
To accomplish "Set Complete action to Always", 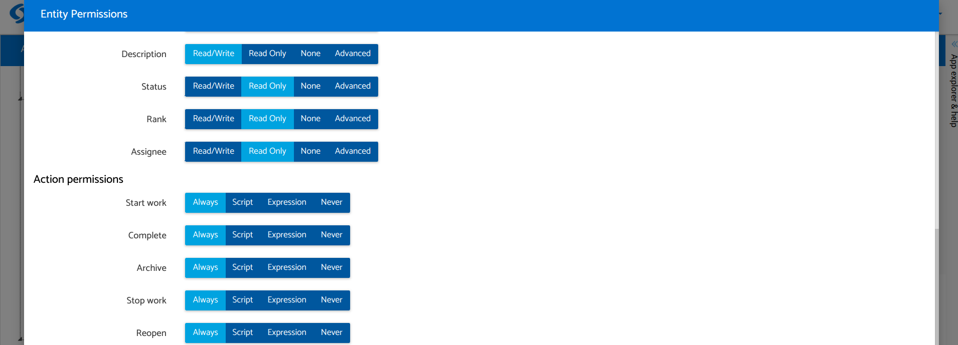I will pyautogui.click(x=205, y=235).
